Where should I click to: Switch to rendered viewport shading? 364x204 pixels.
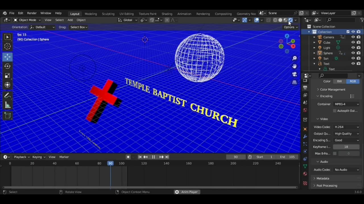290,20
